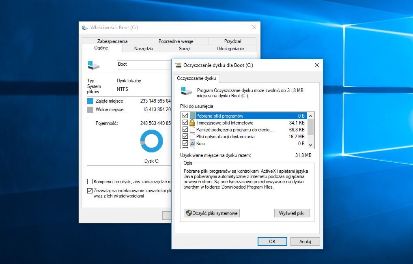Image resolution: width=413 pixels, height=264 pixels.
Task: Click the Boot drive name input field
Action: (x=144, y=64)
